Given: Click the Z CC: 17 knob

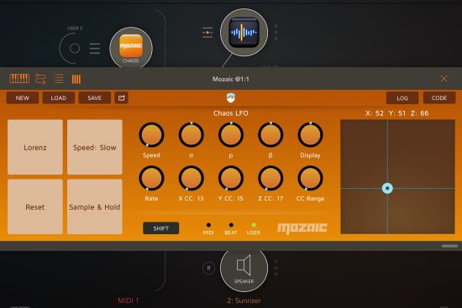Looking at the screenshot, I should (270, 178).
